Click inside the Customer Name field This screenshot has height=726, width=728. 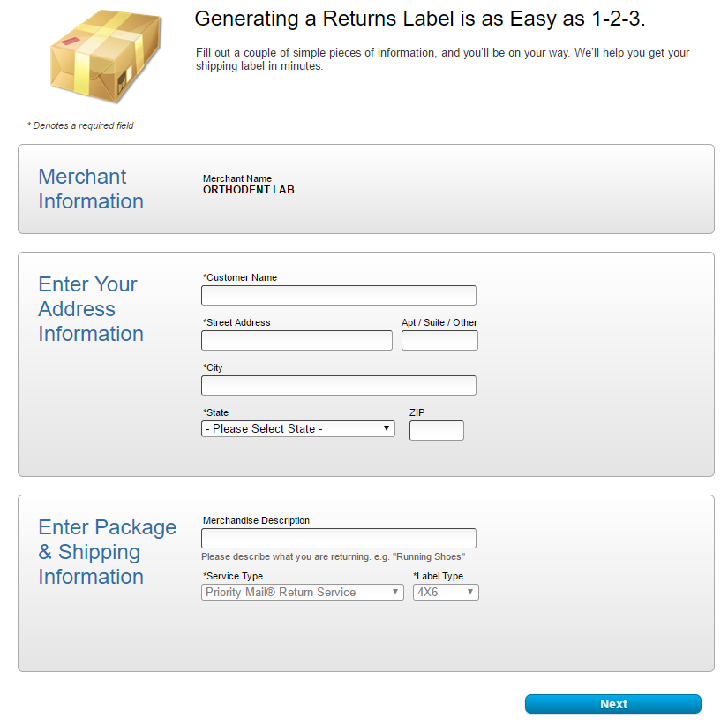point(339,295)
